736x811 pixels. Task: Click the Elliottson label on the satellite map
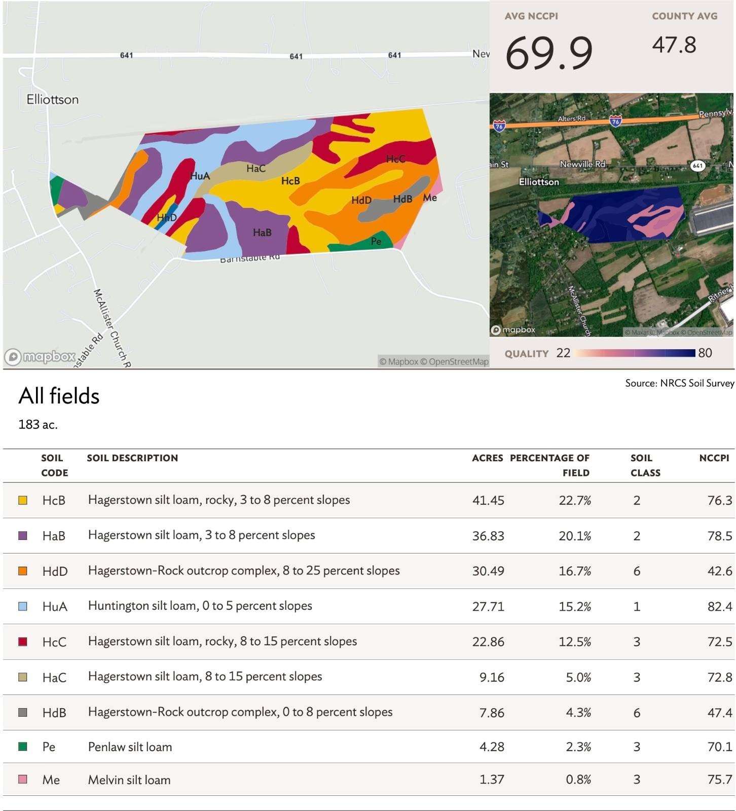click(x=539, y=181)
